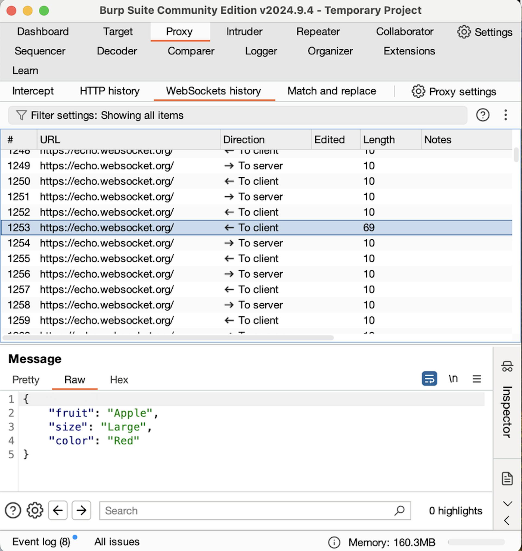The width and height of the screenshot is (522, 551).
Task: Click the Filter settings bar
Action: point(237,115)
